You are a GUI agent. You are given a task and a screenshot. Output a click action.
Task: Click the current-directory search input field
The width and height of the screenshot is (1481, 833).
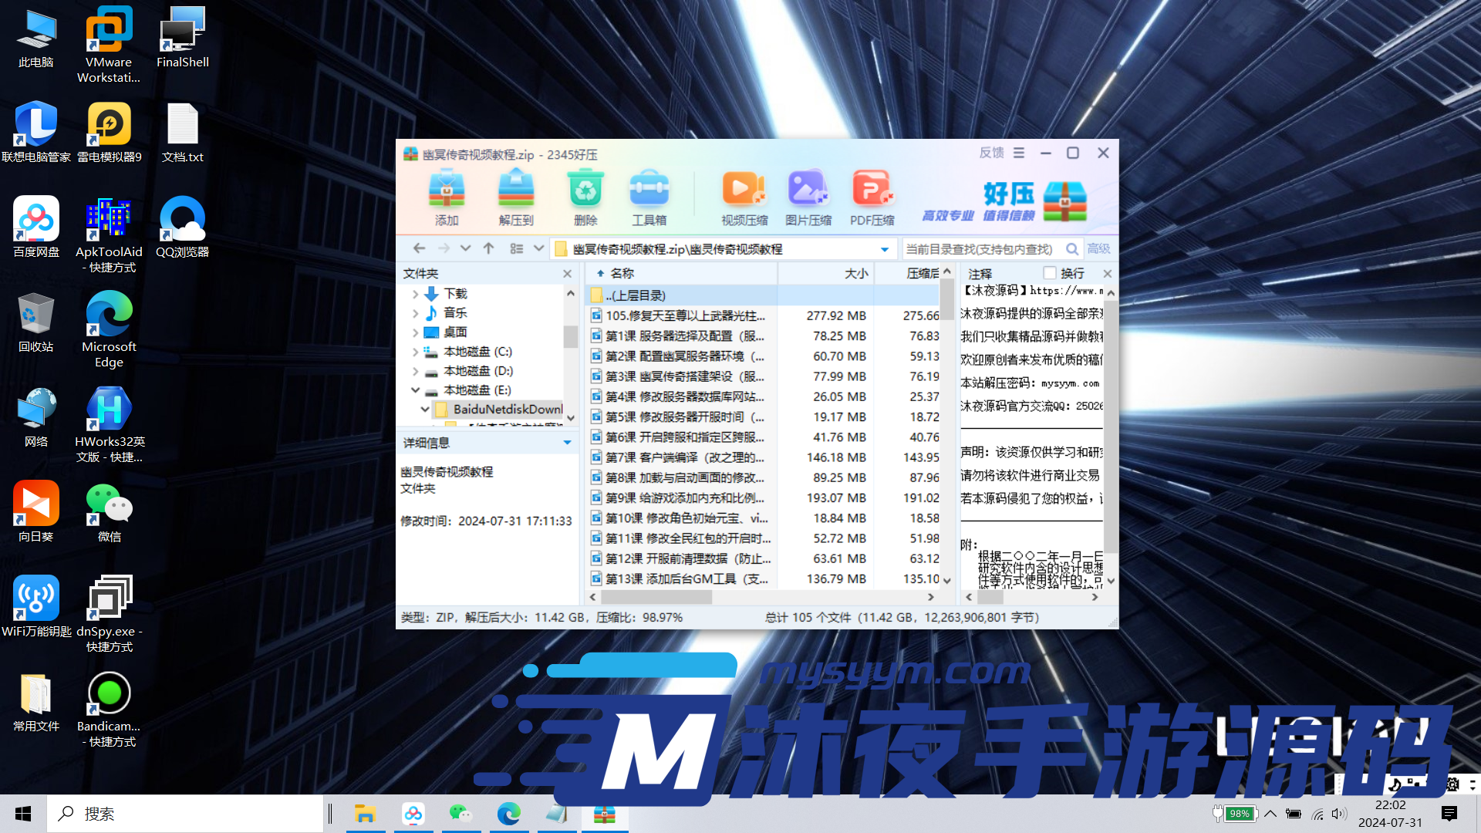pos(980,249)
